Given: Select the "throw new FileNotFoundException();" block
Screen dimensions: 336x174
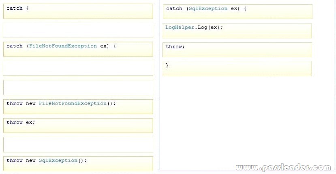Looking at the screenshot, I should [78, 107].
